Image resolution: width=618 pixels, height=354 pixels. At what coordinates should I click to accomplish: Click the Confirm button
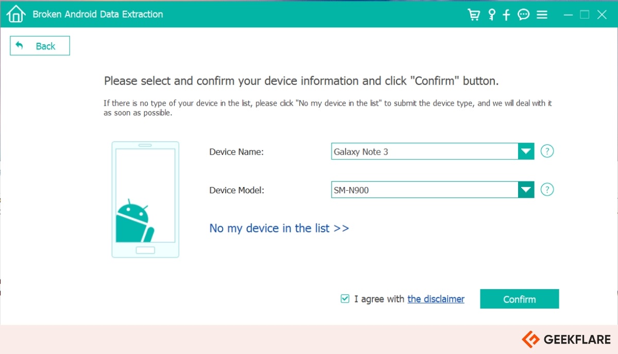point(519,299)
